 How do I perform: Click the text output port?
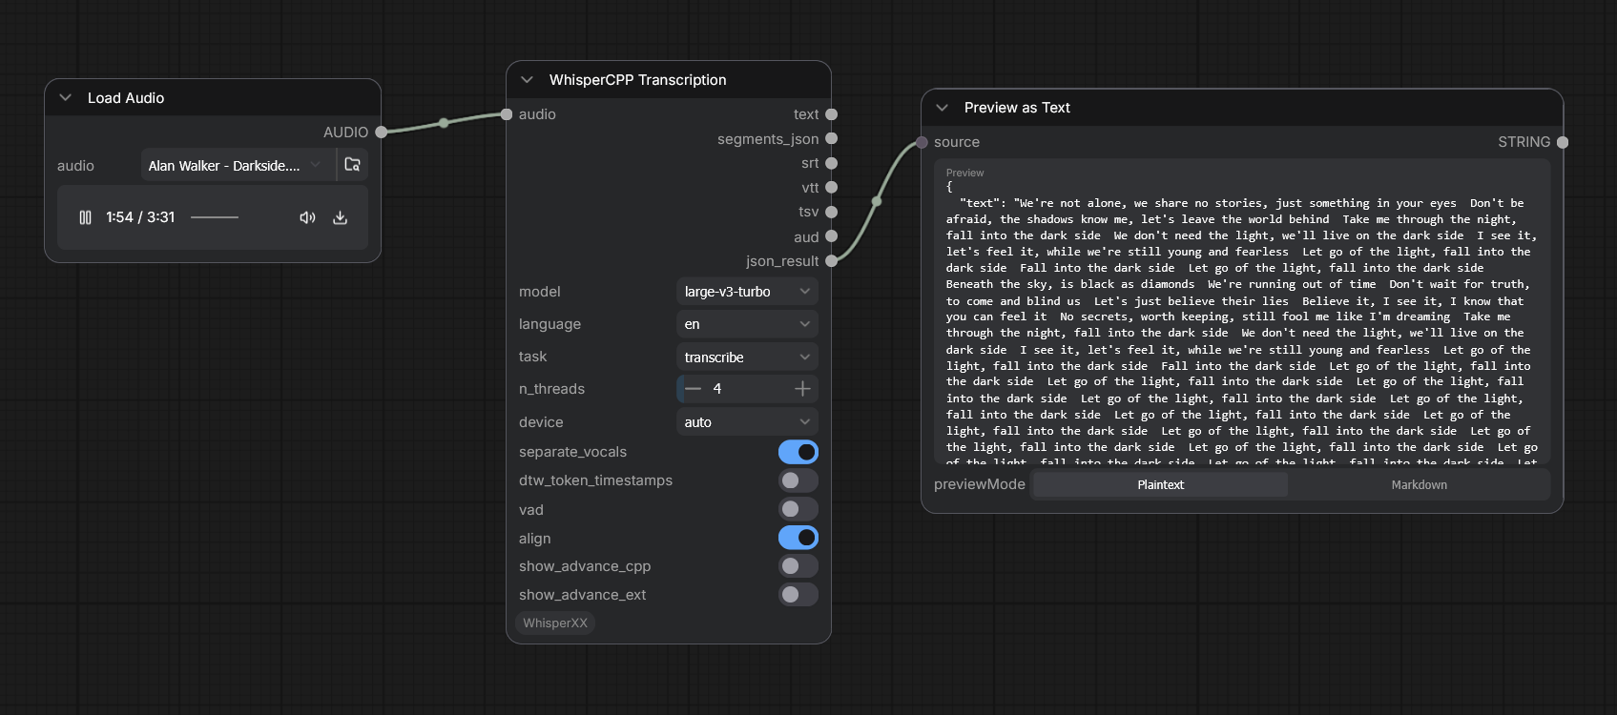click(831, 114)
